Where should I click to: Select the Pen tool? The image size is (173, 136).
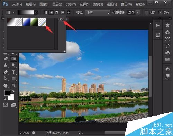[x=6, y=72]
